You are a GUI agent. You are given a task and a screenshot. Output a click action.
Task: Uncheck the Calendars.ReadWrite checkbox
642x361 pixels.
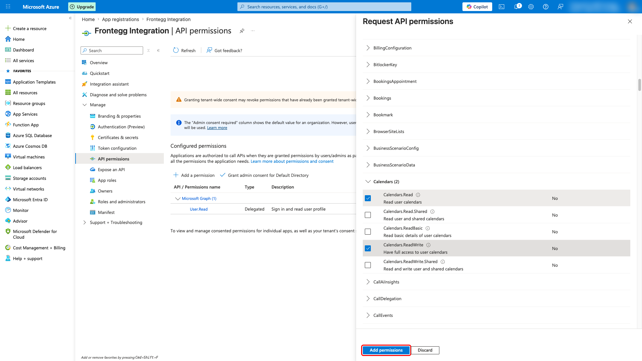[368, 248]
